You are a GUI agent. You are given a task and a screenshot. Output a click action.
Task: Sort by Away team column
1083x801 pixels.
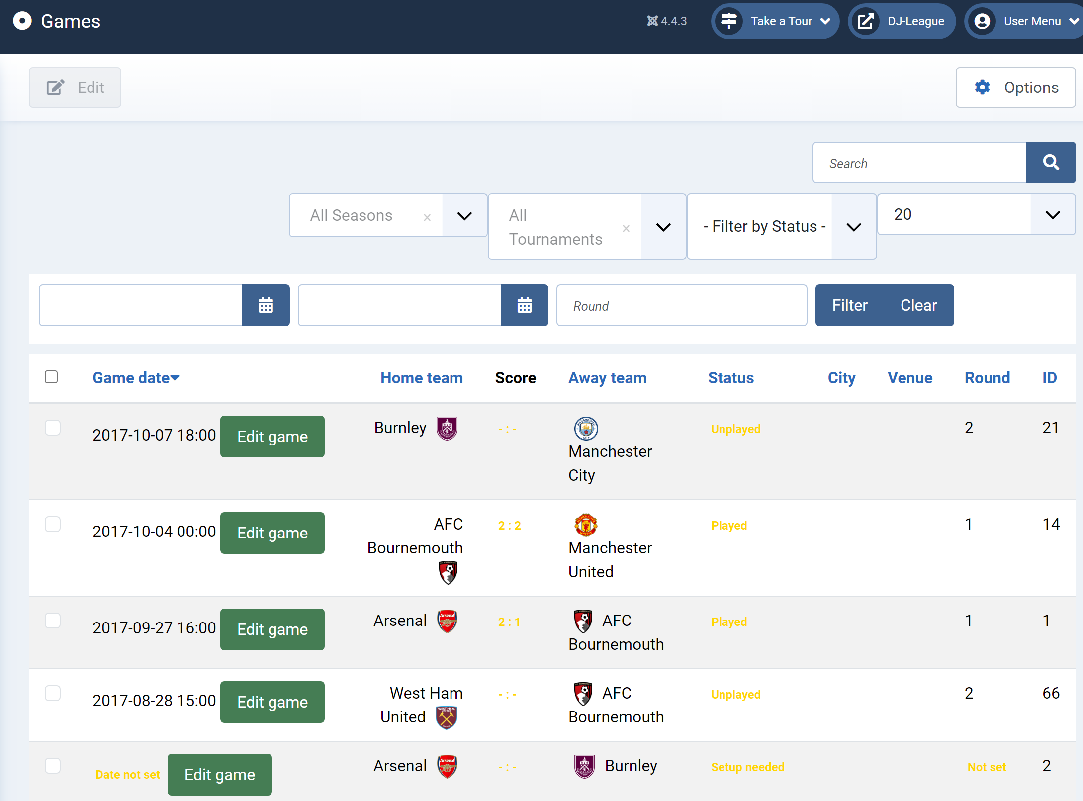coord(608,378)
